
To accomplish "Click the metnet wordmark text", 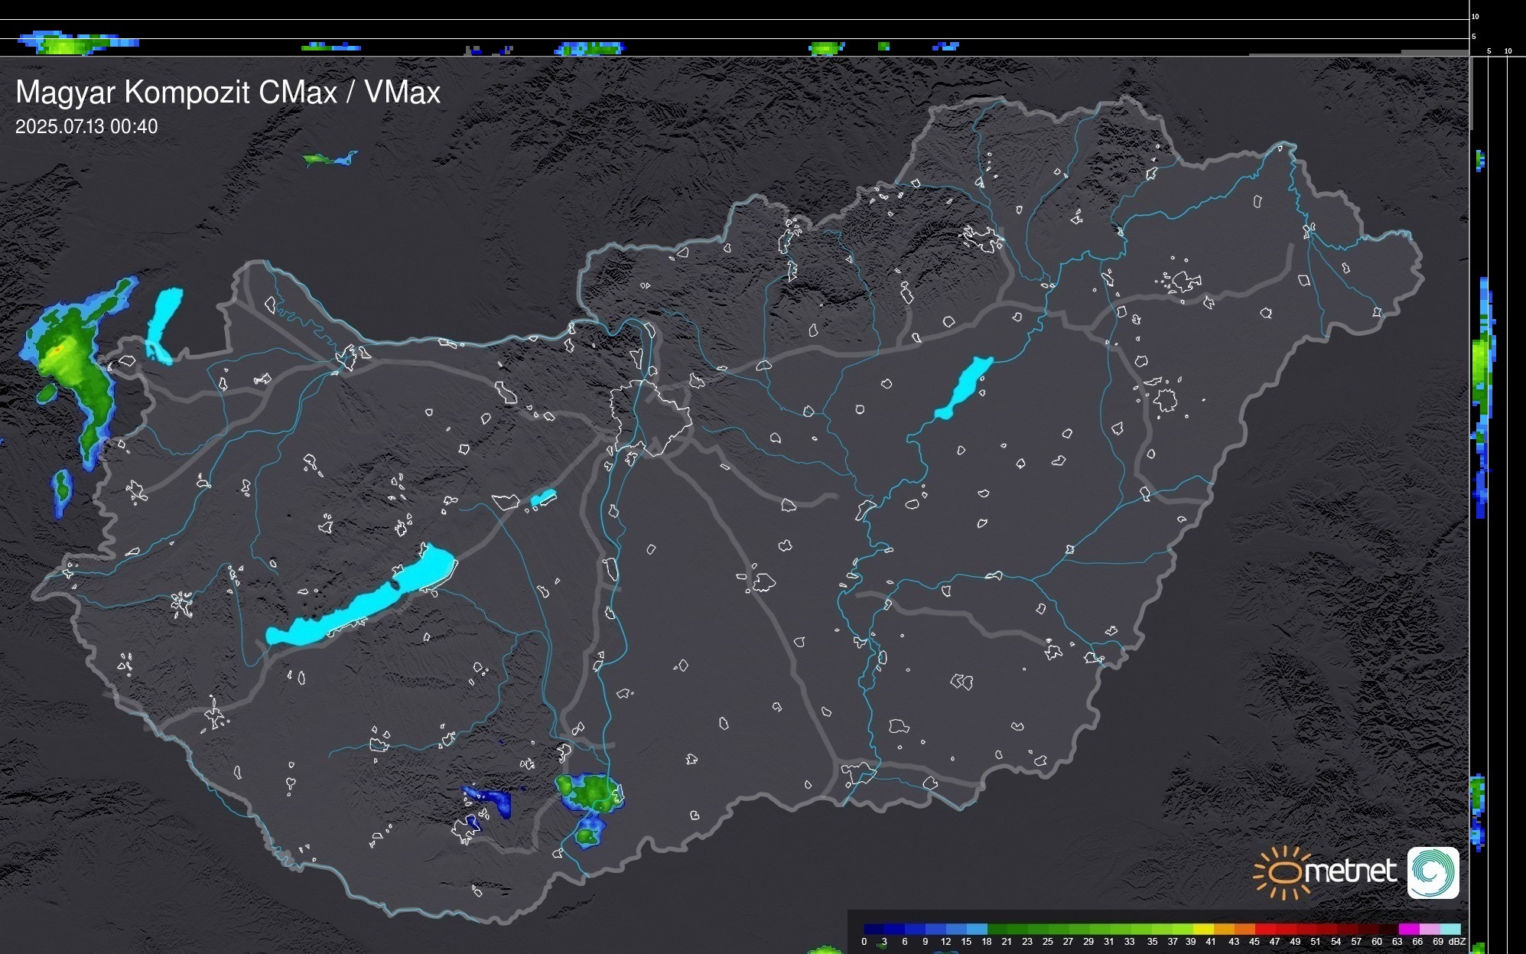I will pos(1350,871).
